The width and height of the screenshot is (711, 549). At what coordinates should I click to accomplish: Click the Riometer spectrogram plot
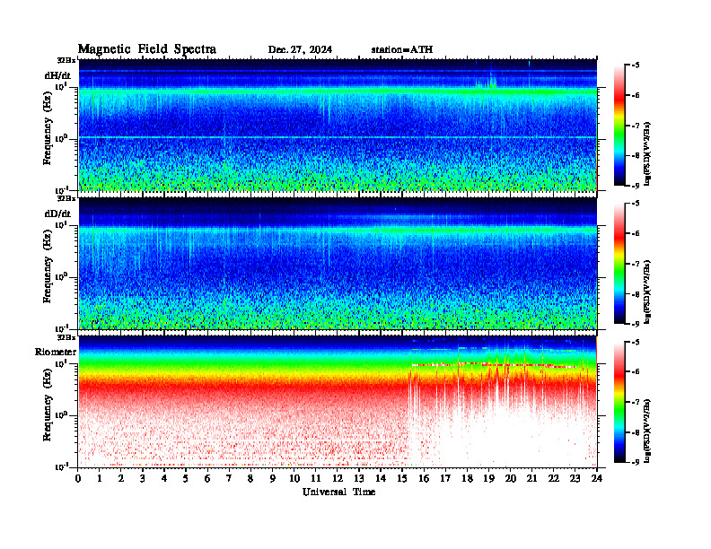coord(338,402)
